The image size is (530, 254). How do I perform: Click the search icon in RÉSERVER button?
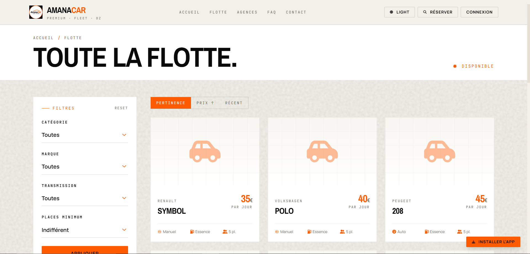[x=425, y=12]
